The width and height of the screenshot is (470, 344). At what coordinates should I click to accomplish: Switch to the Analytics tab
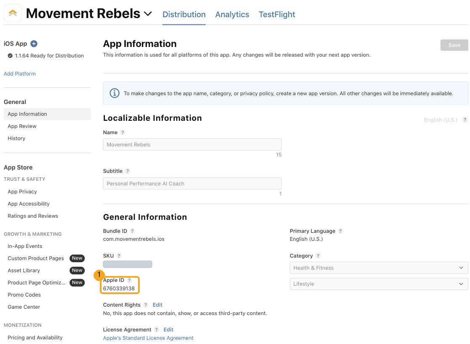pyautogui.click(x=232, y=14)
